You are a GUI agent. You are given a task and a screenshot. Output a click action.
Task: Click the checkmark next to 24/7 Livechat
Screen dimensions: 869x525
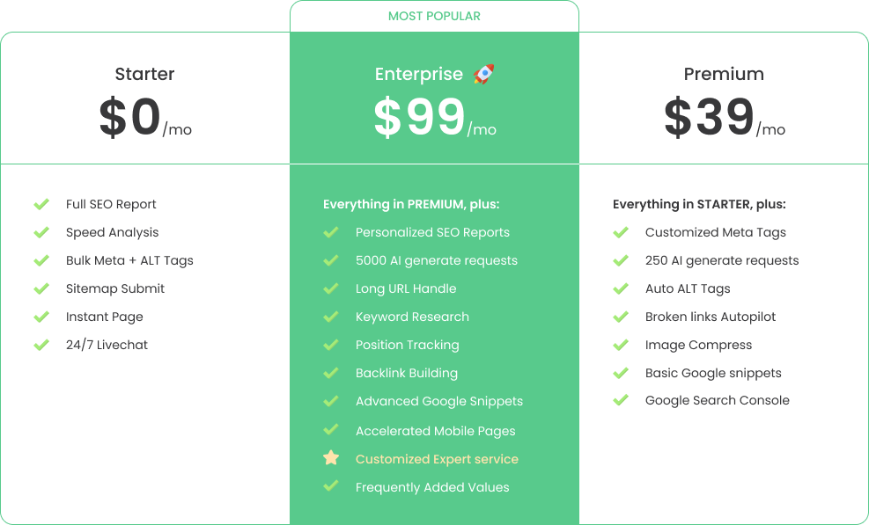pos(41,345)
